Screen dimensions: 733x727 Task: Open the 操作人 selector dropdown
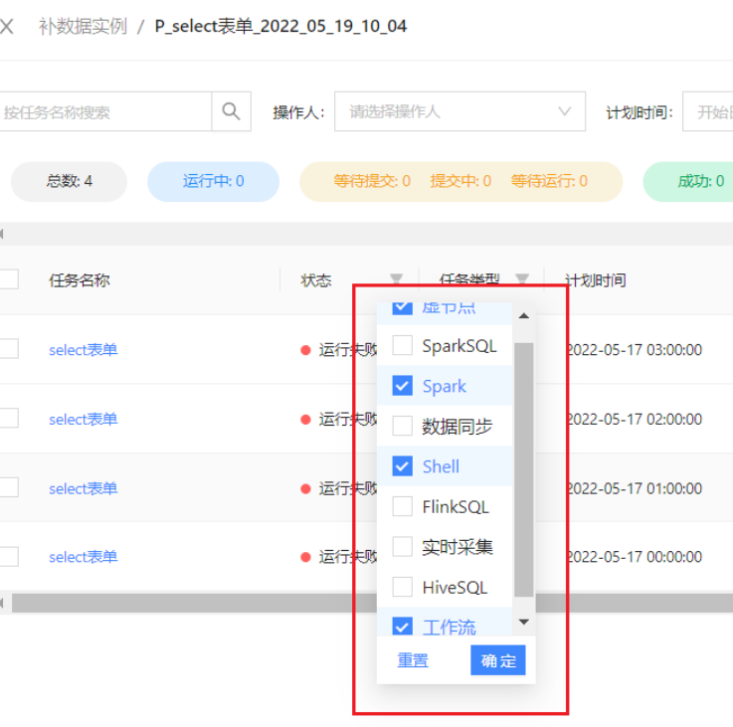(x=459, y=111)
